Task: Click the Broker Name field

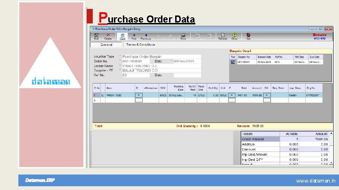Action: click(x=161, y=66)
